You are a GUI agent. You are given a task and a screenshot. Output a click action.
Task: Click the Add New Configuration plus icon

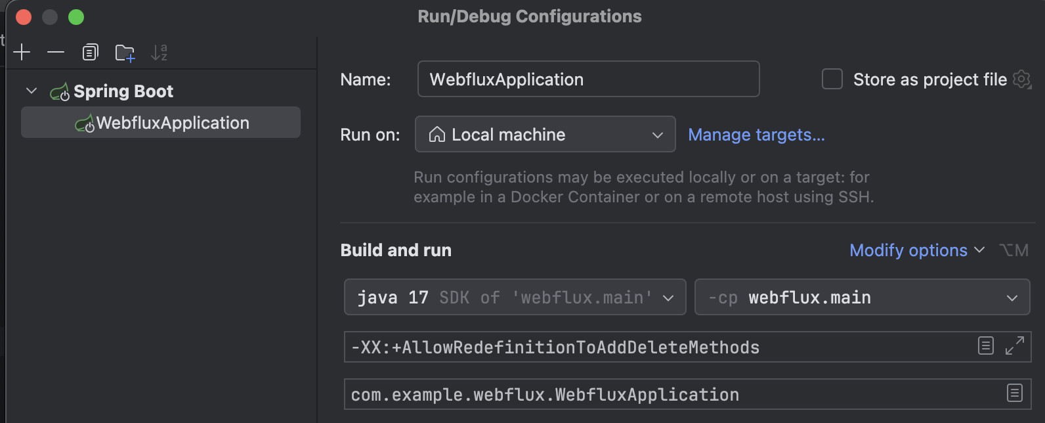(22, 53)
